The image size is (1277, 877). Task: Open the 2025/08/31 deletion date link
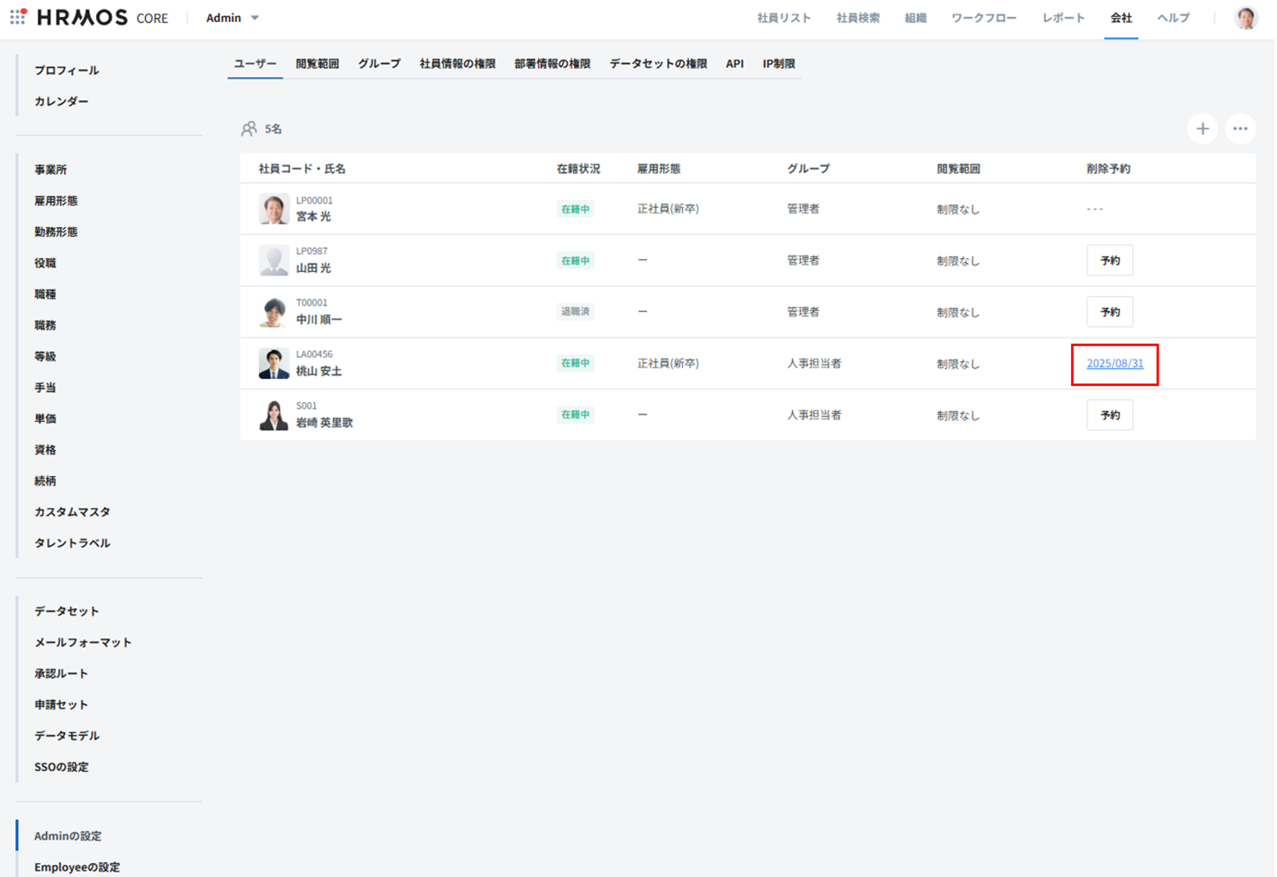[x=1114, y=363]
